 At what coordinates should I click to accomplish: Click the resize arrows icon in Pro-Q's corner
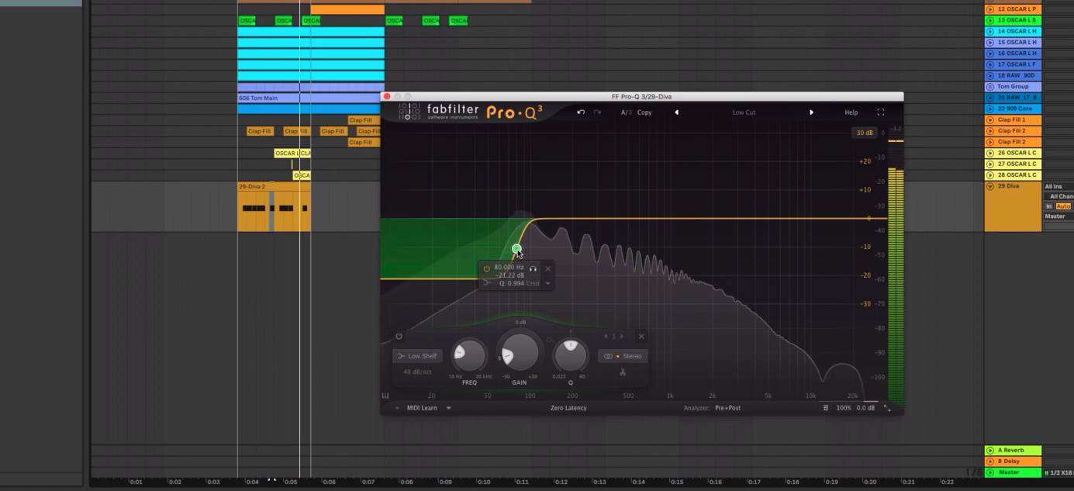pyautogui.click(x=888, y=408)
